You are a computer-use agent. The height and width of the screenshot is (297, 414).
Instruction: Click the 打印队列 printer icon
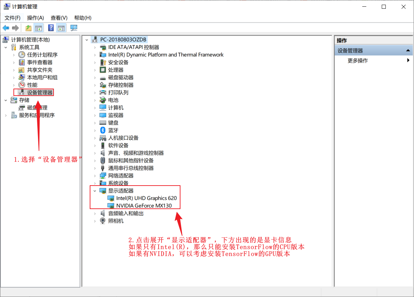[x=103, y=93]
